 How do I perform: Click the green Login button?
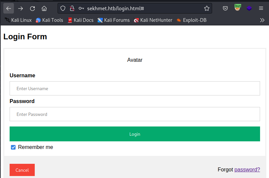(x=135, y=134)
